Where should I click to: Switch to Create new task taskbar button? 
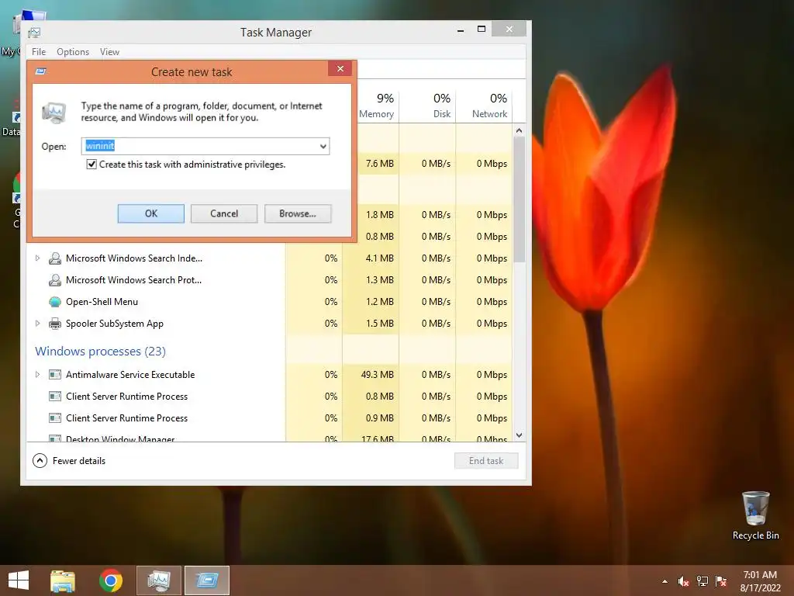207,580
